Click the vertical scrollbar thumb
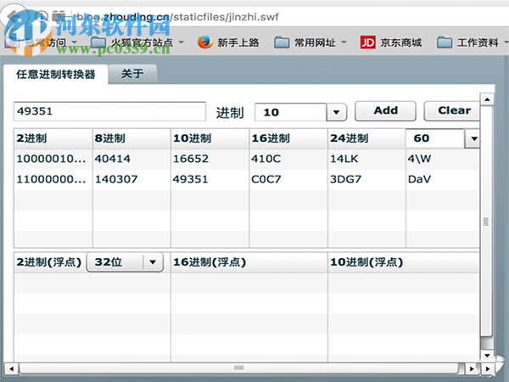This screenshot has width=509, height=382. (486, 222)
